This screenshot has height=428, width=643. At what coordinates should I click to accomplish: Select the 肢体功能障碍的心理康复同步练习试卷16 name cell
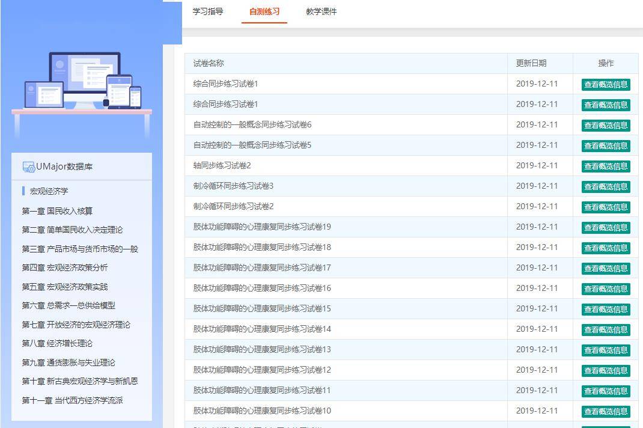pyautogui.click(x=346, y=288)
